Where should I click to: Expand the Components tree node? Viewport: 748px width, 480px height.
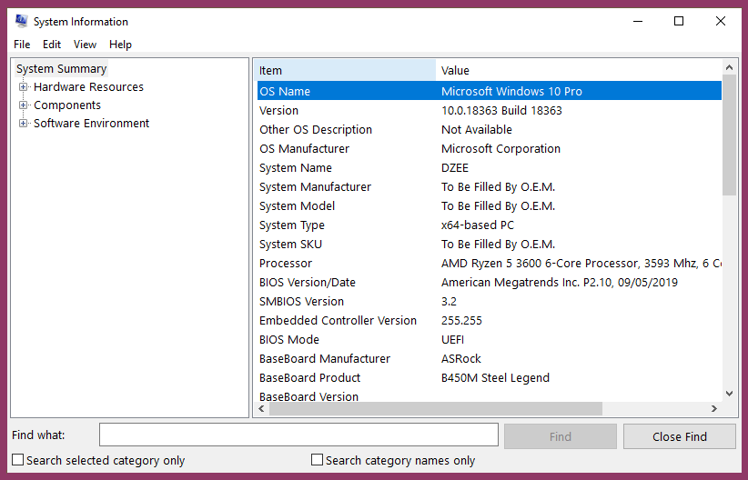point(24,105)
